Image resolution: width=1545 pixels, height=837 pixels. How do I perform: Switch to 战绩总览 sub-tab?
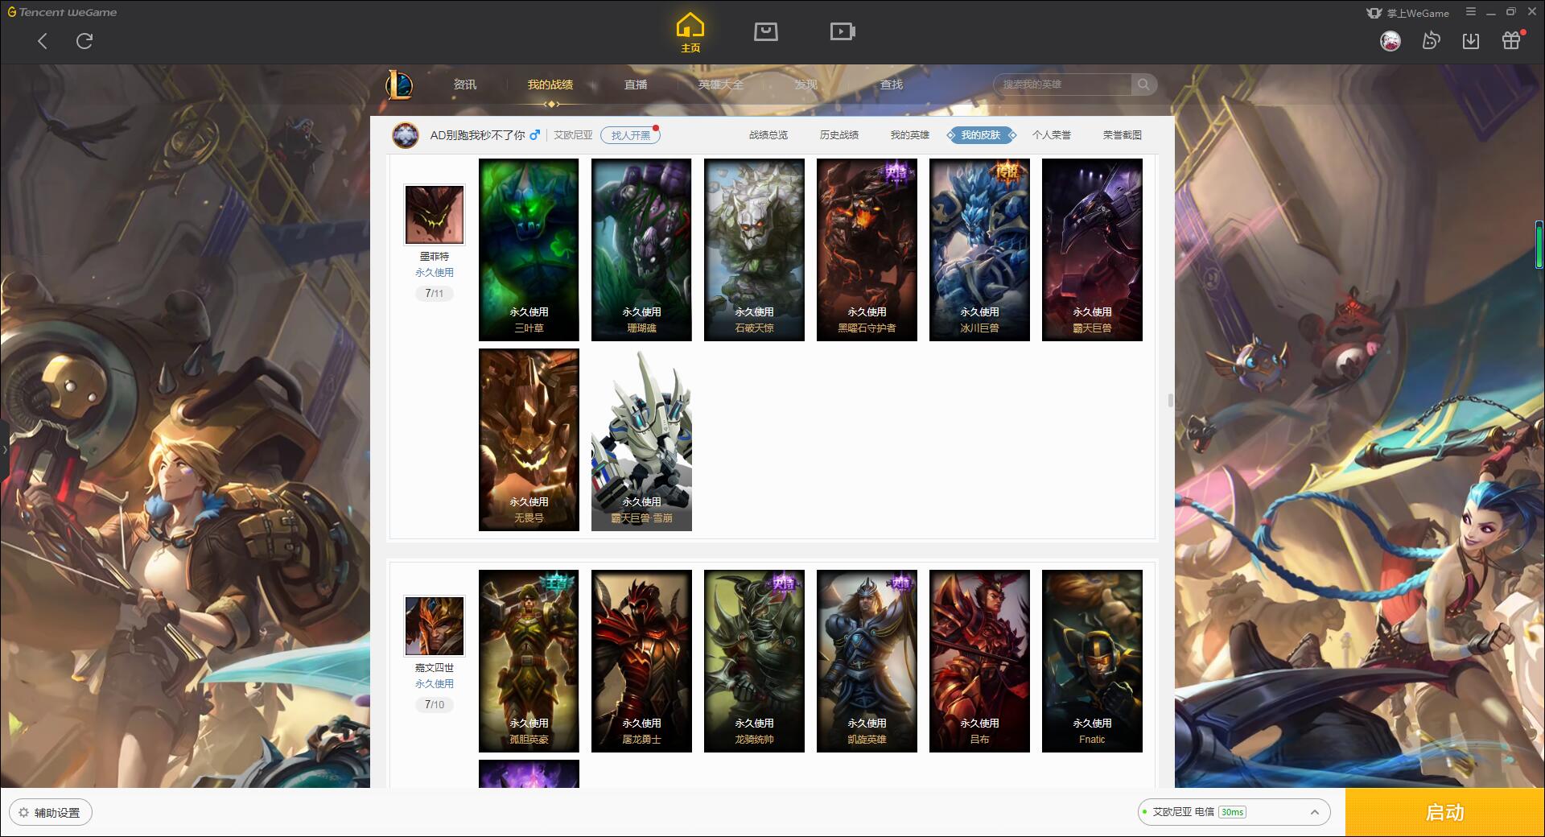(768, 135)
